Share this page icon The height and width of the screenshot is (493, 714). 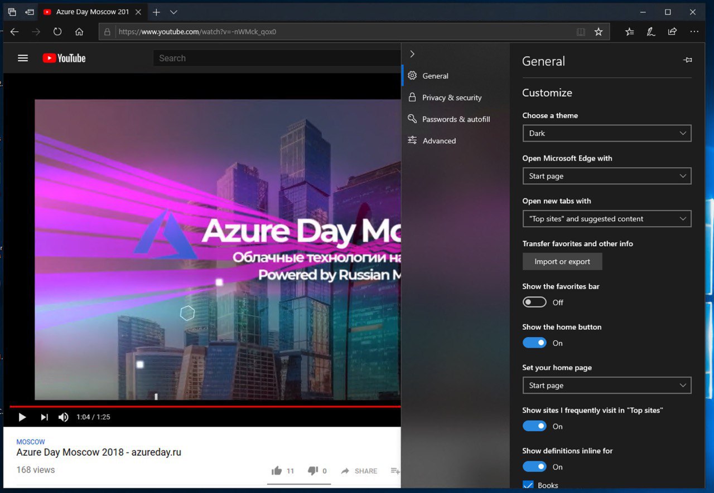coord(672,32)
